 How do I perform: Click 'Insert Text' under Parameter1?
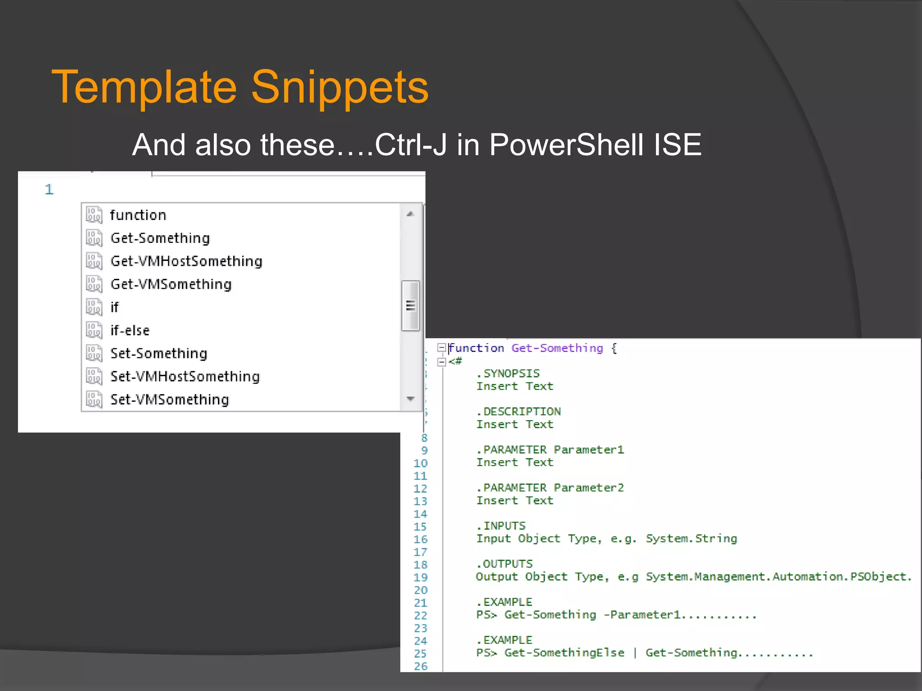[515, 462]
